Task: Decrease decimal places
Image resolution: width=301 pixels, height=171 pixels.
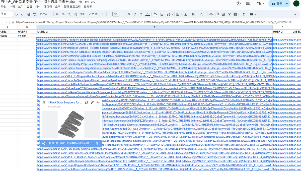Action: click(69, 14)
